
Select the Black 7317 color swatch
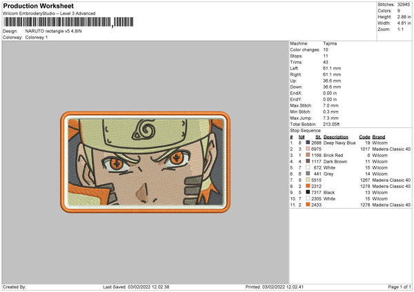308,192
